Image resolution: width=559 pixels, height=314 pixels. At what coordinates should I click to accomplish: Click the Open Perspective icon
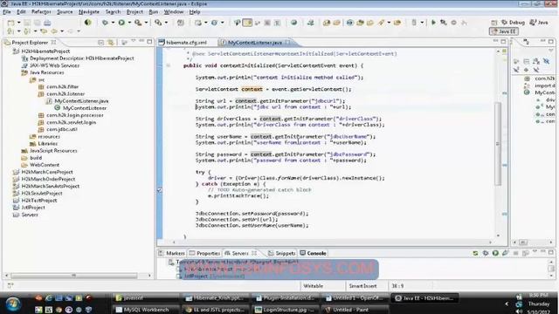(493, 23)
